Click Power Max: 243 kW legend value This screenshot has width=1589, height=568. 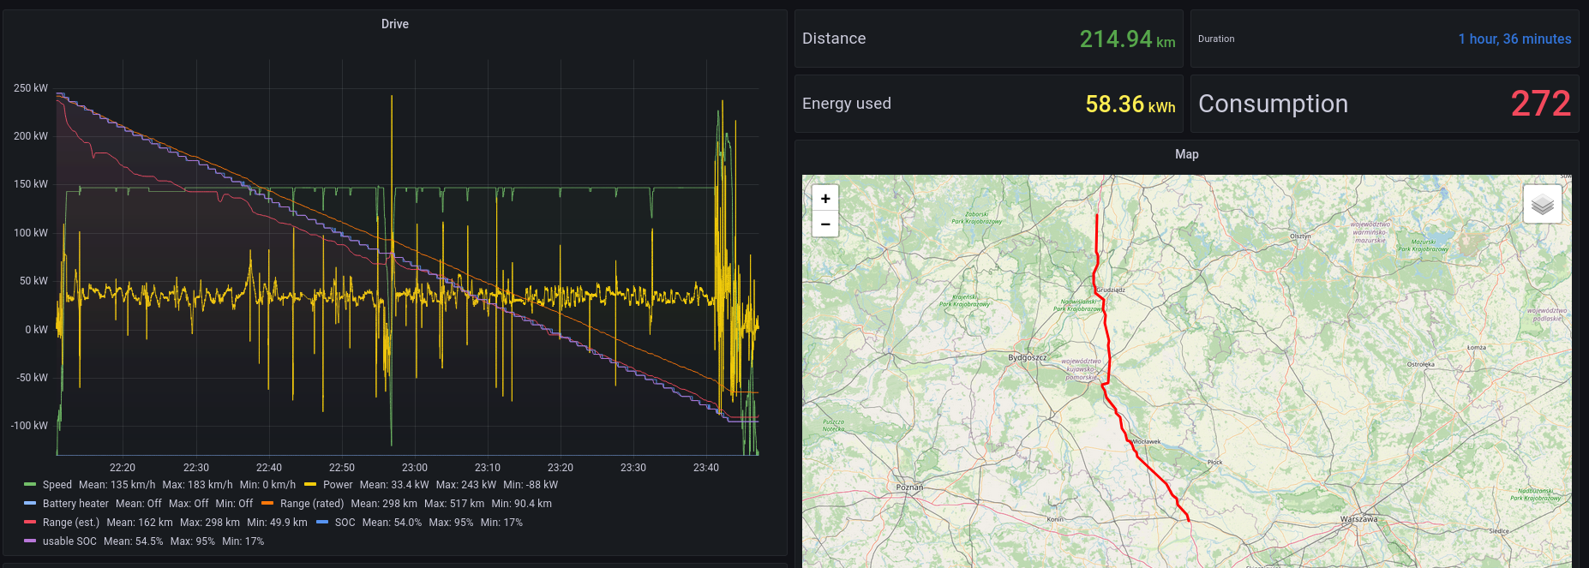[466, 485]
